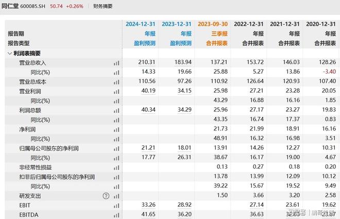The image size is (340, 219).
Task: Open chart icon for 同比(%) under 营业总收入
Action: [116, 73]
